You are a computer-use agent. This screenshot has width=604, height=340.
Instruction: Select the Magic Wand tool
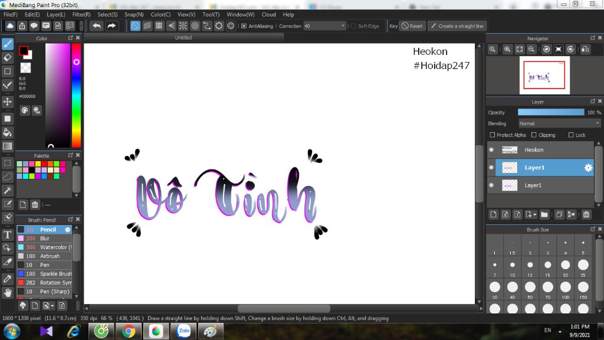tap(7, 190)
